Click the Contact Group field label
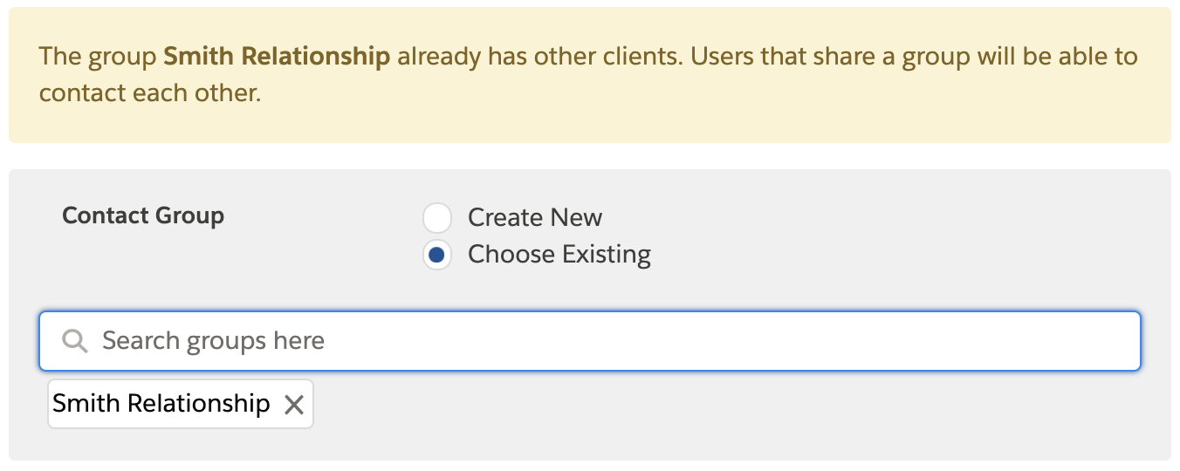The width and height of the screenshot is (1180, 471). point(143,215)
